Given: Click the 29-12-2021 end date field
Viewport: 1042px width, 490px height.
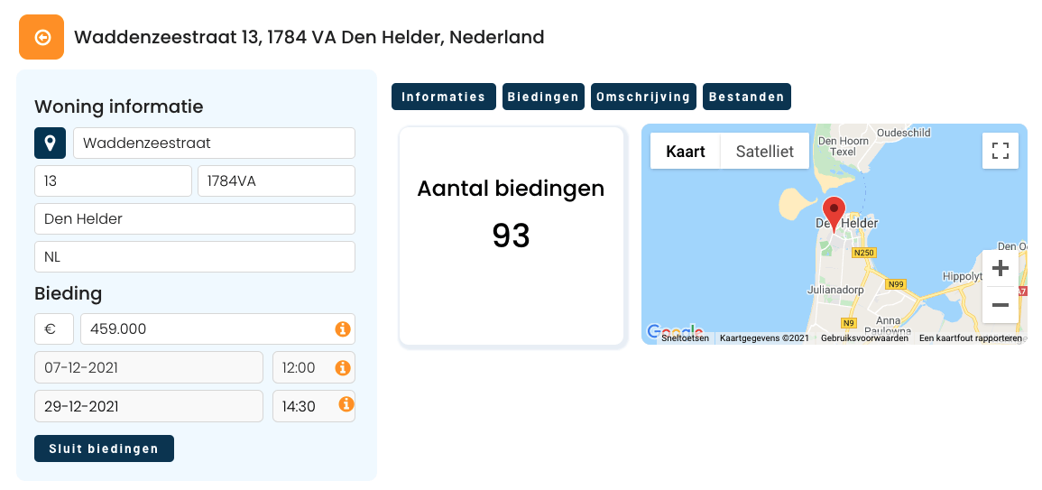Looking at the screenshot, I should tap(149, 406).
